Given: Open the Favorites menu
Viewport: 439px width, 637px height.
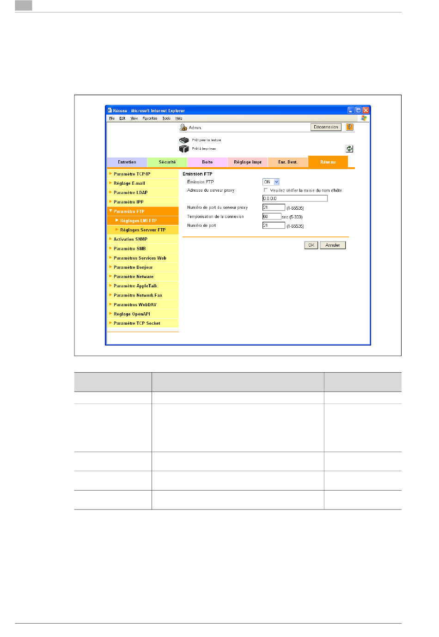Looking at the screenshot, I should click(150, 118).
